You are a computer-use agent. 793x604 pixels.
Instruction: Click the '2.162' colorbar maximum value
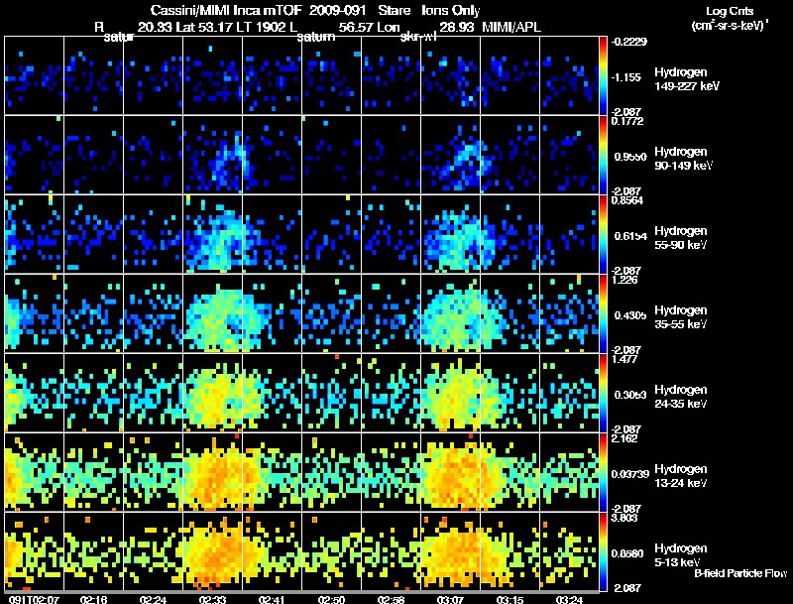coord(624,438)
